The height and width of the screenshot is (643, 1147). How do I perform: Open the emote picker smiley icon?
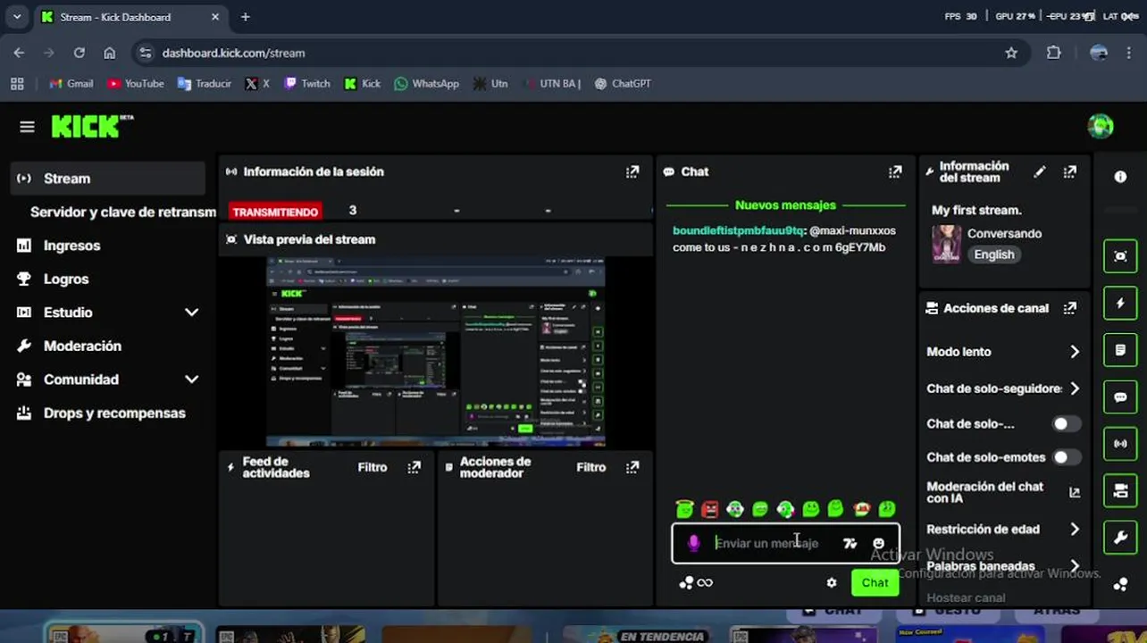878,543
